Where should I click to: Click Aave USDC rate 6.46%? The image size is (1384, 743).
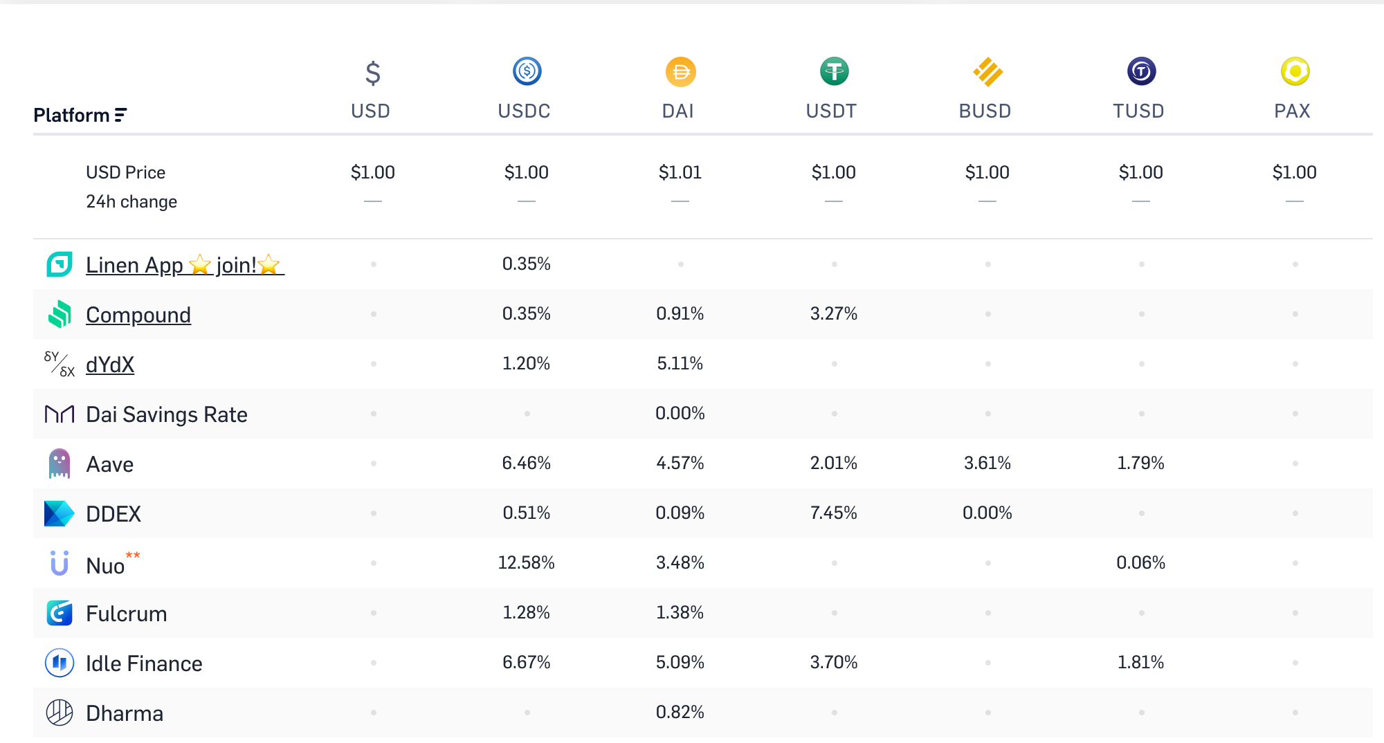(x=527, y=463)
